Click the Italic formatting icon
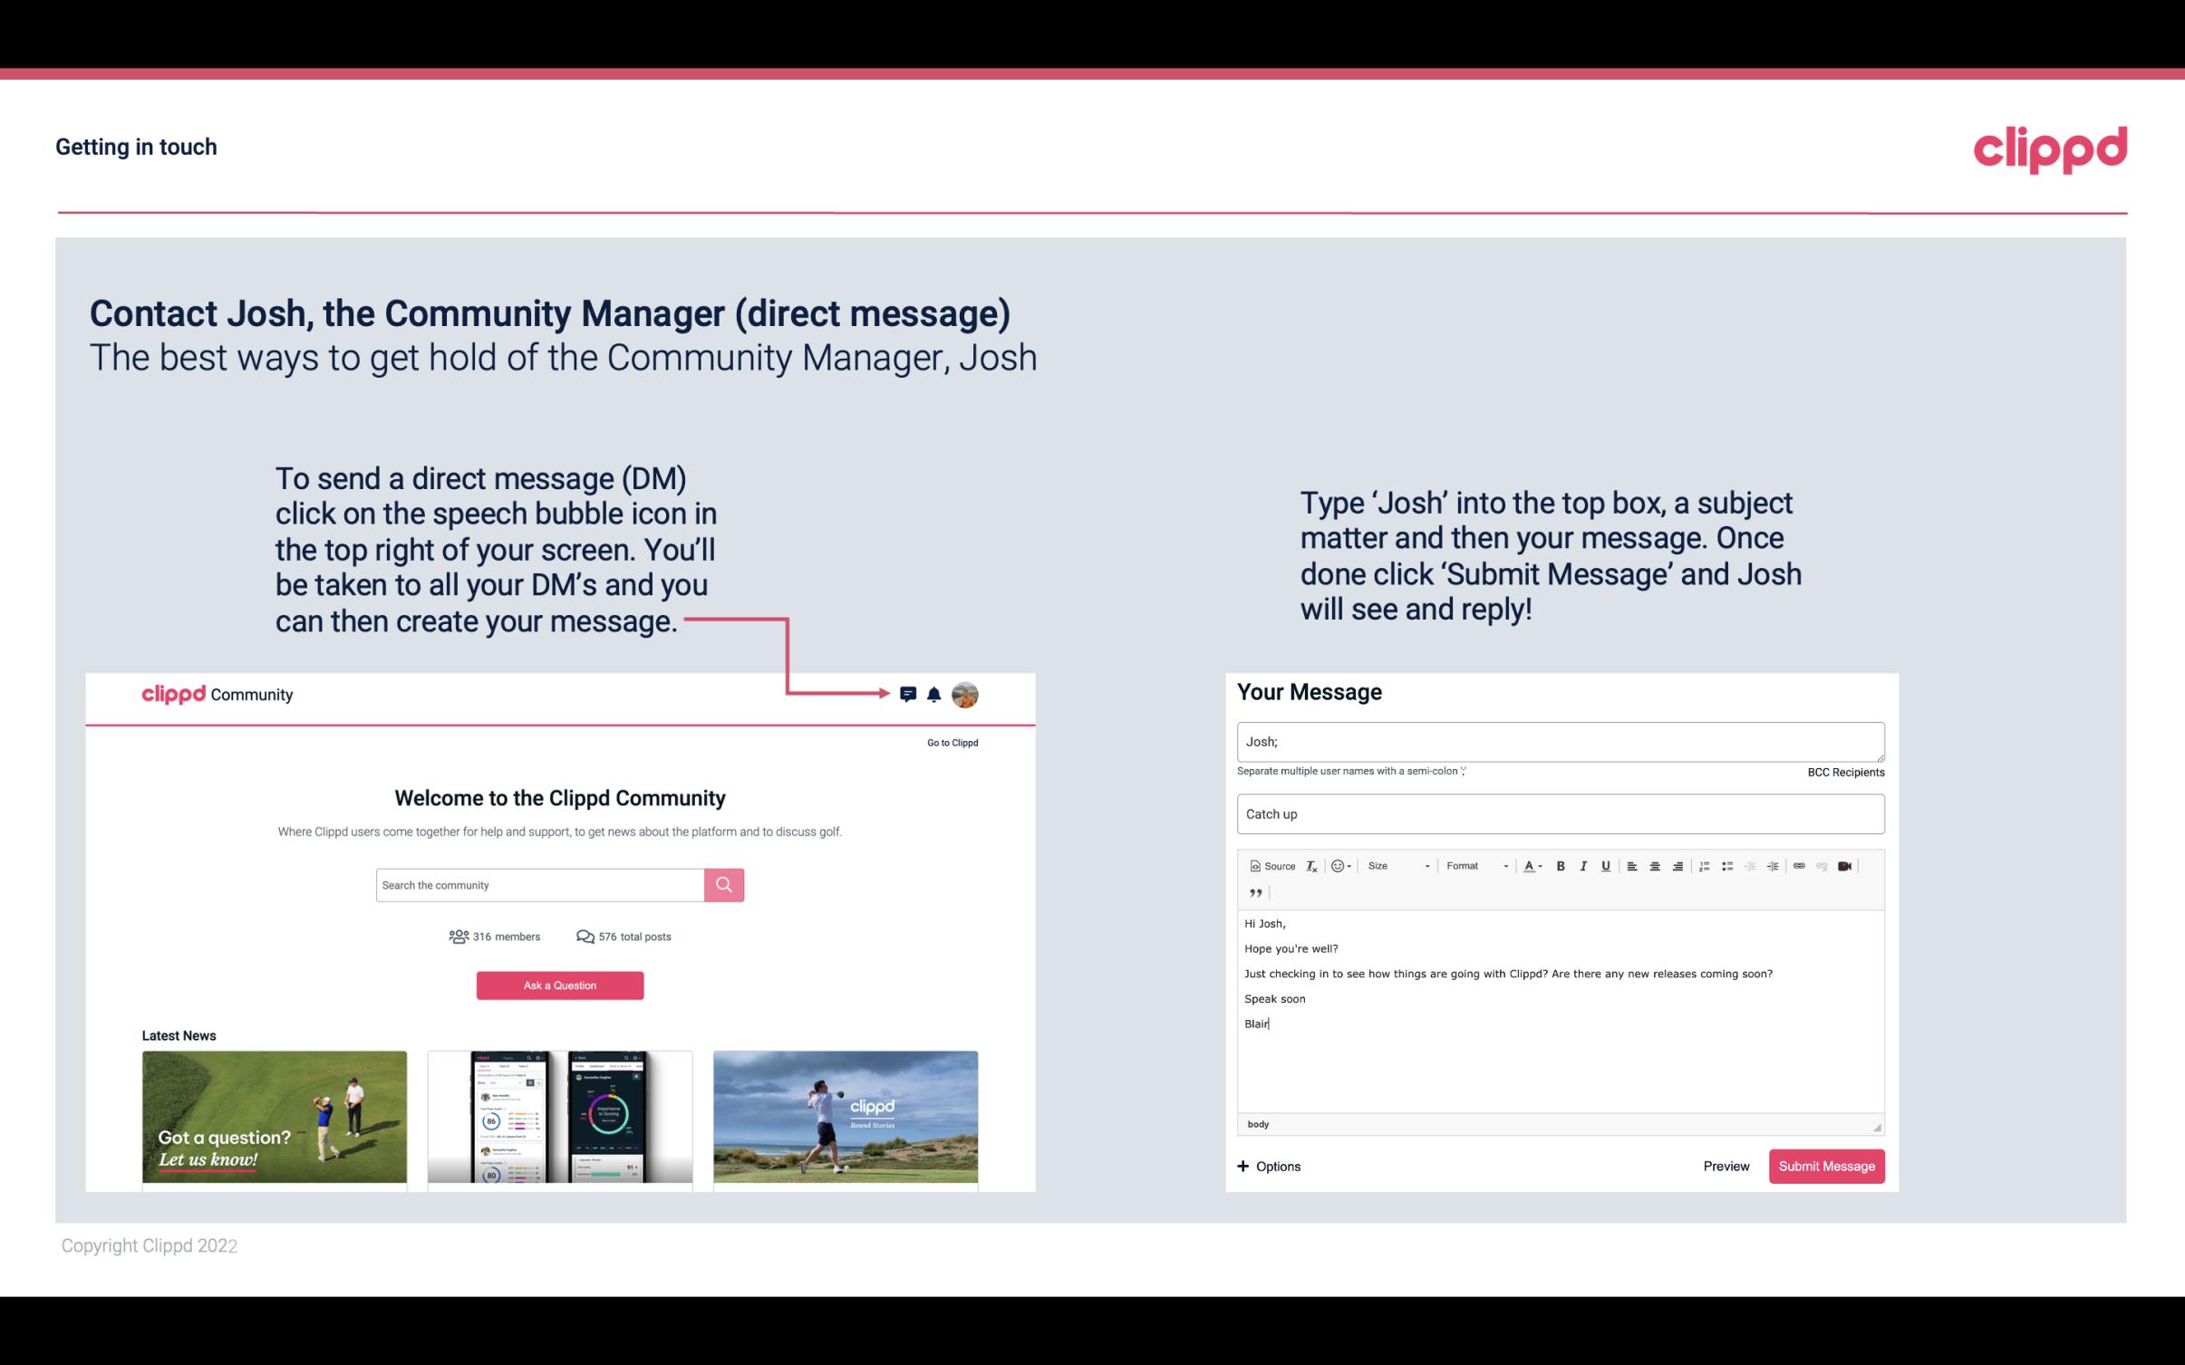Image resolution: width=2185 pixels, height=1365 pixels. [1582, 865]
